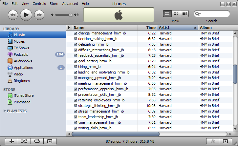238x146 pixels.
Task: Uncheck writing_skills_hmm_ib checkbox
Action: click(75, 128)
